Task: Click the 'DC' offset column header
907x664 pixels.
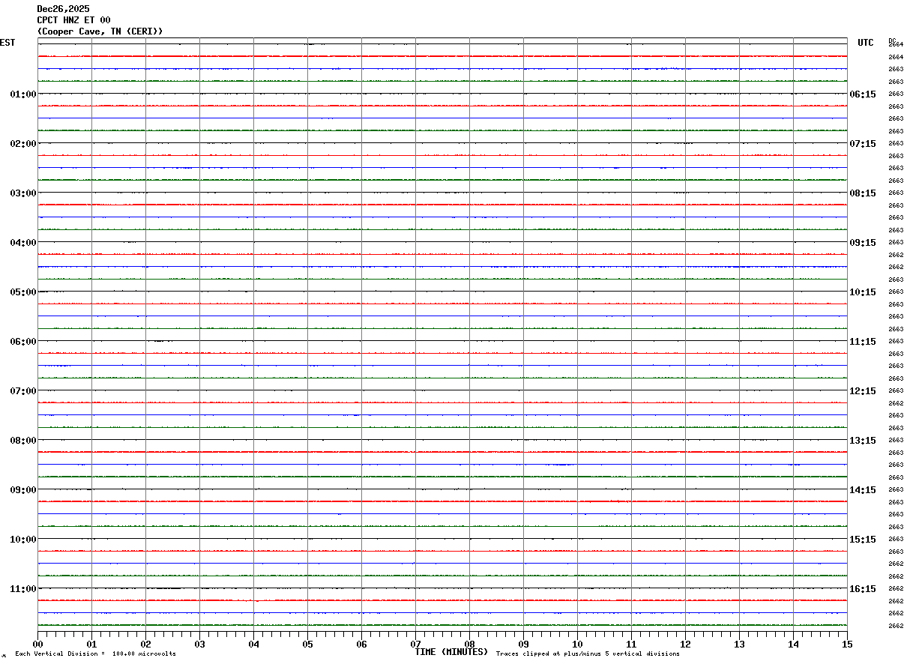Action: tap(892, 40)
